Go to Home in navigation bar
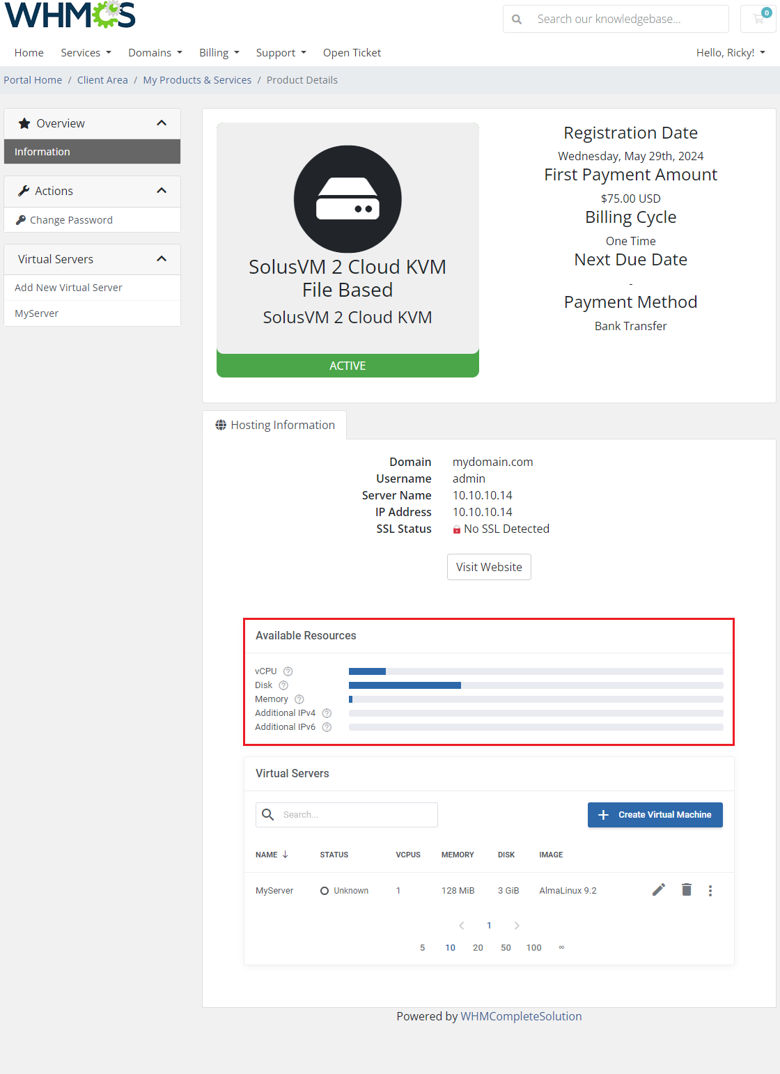The image size is (780, 1074). [29, 53]
